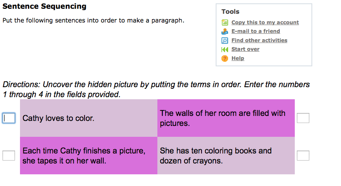This screenshot has height=186, width=341.
Task: Open the Copy this to my account link
Action: [265, 23]
